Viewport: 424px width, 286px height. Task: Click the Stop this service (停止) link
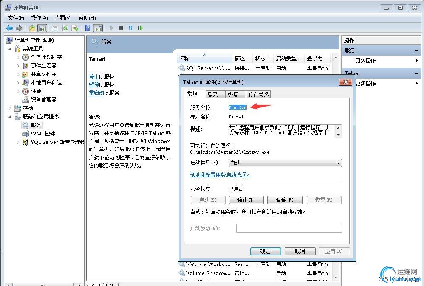94,77
